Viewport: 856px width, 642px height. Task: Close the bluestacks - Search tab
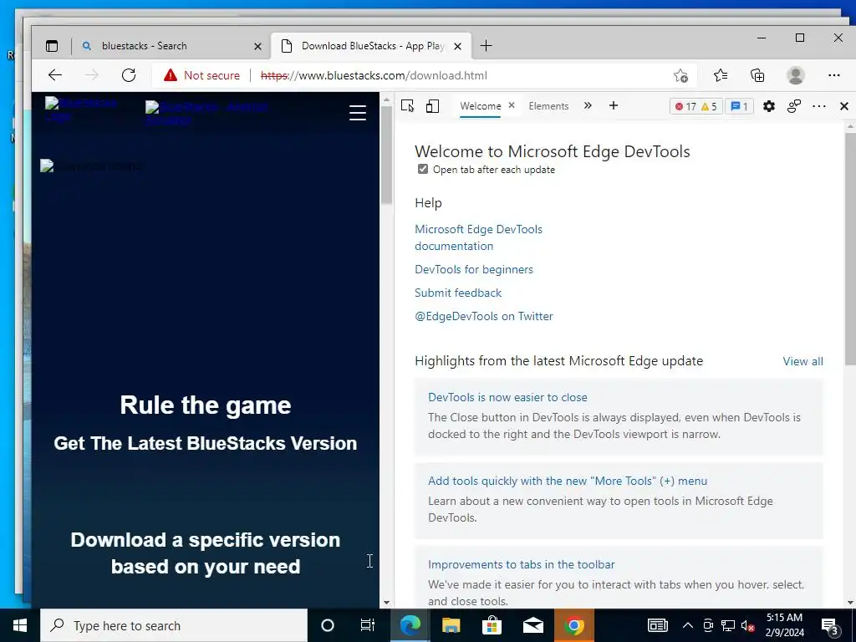point(258,47)
